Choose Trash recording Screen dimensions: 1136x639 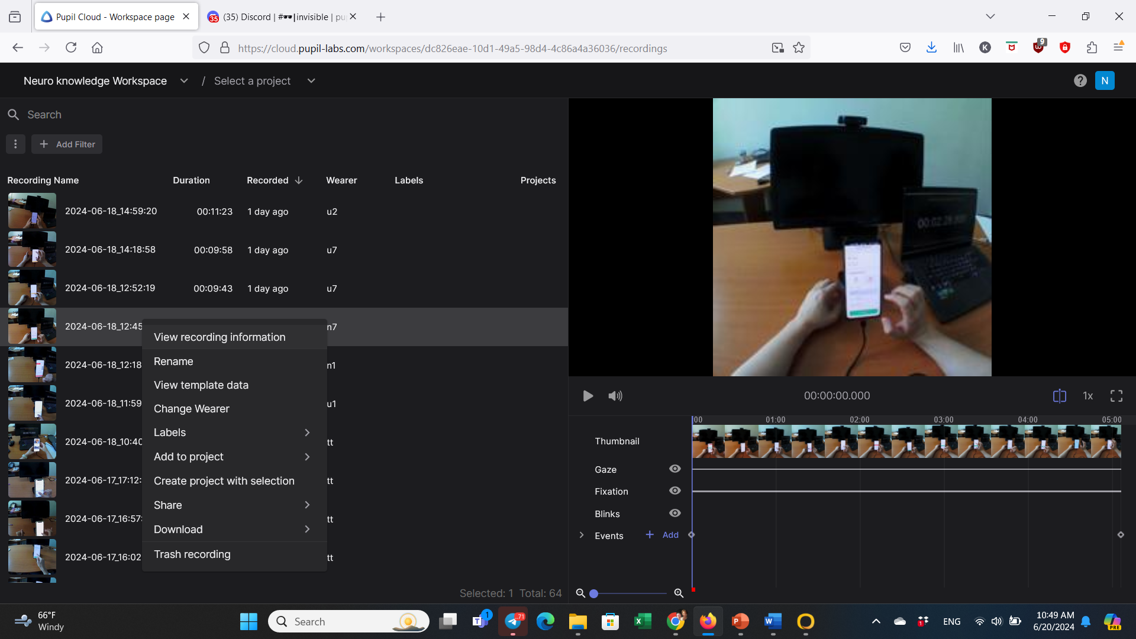coord(234,554)
